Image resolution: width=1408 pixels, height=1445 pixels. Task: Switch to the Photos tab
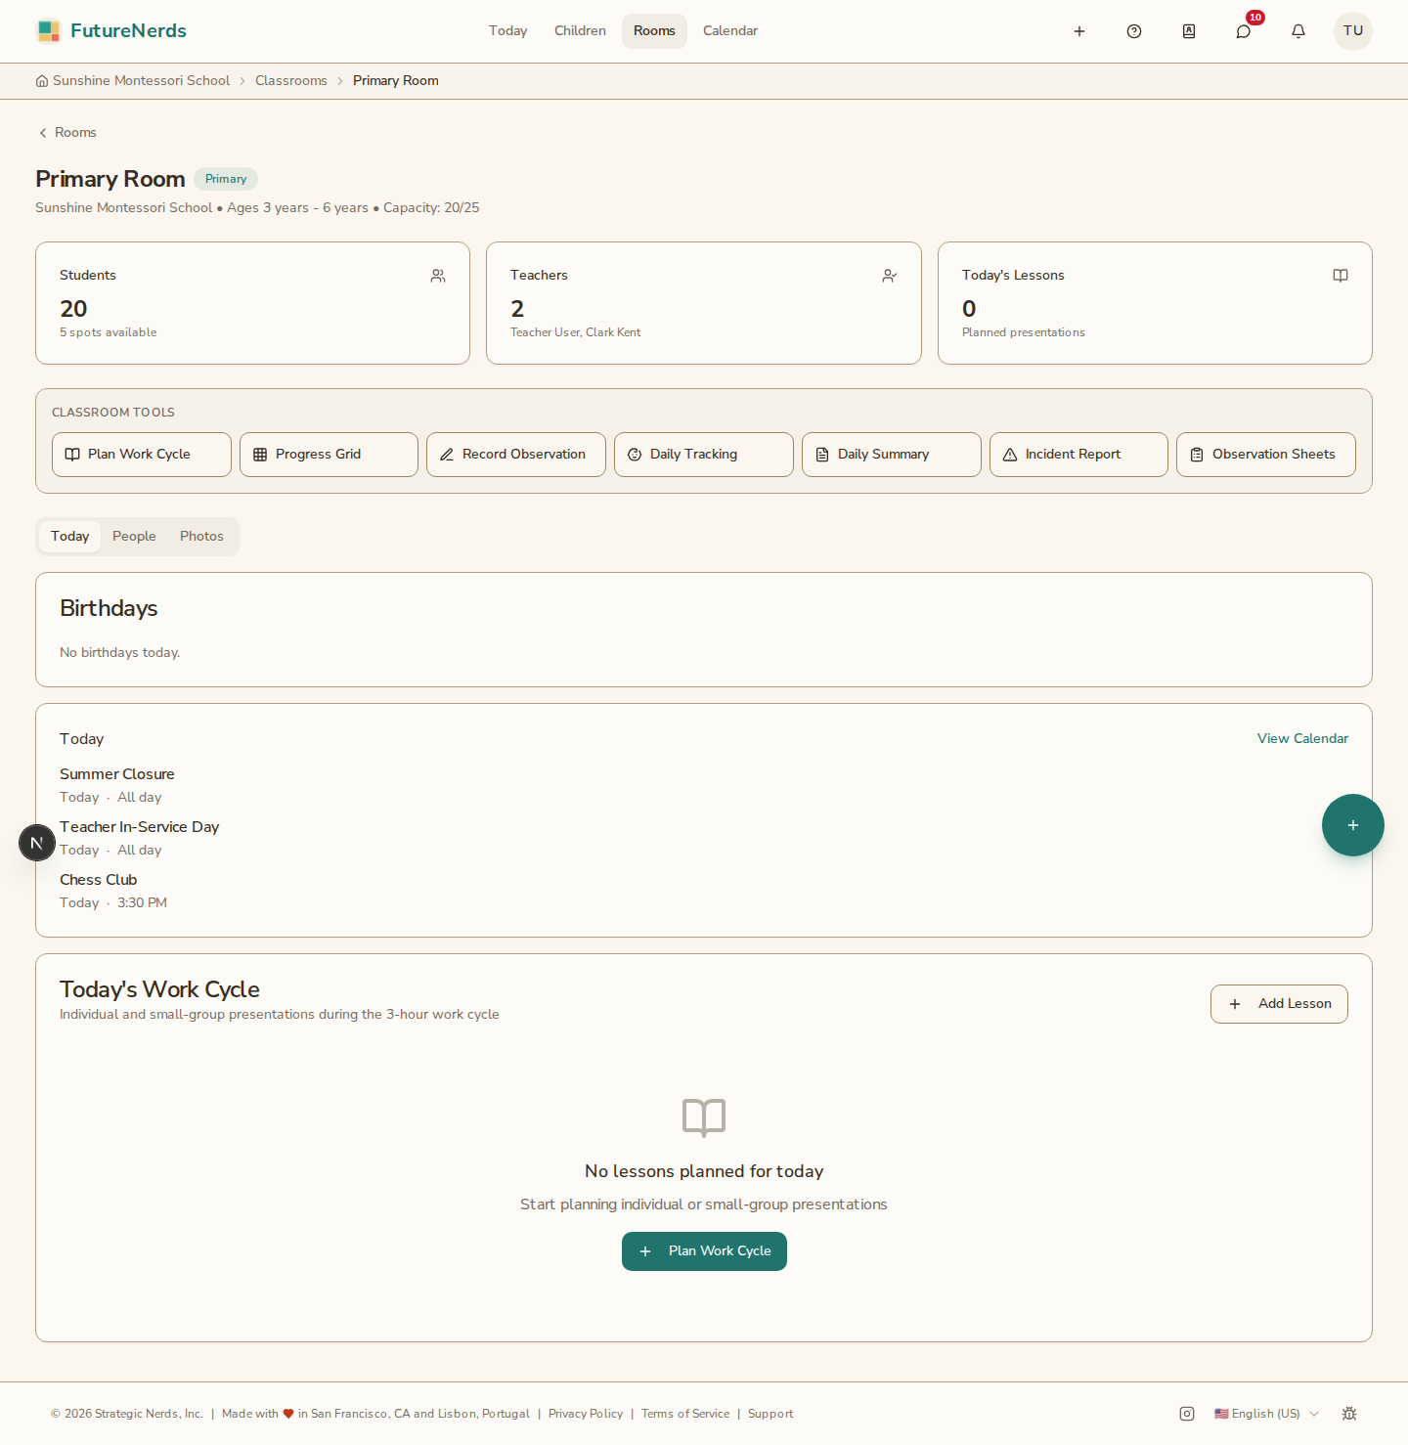click(x=201, y=537)
